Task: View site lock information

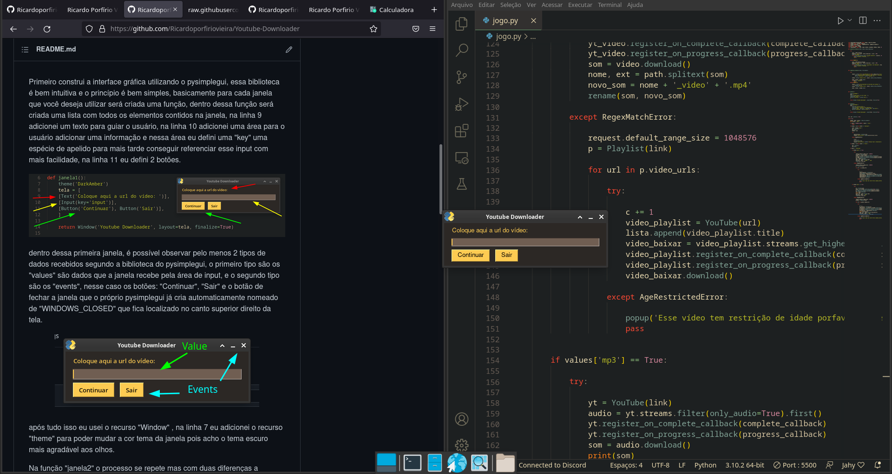Action: [x=102, y=29]
